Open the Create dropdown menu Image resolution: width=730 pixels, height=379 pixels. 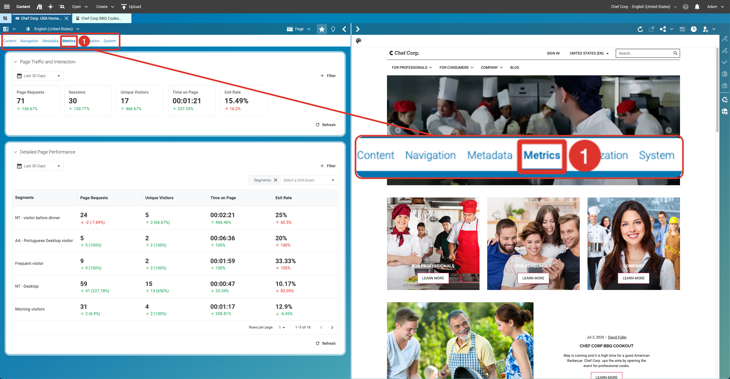pos(105,7)
